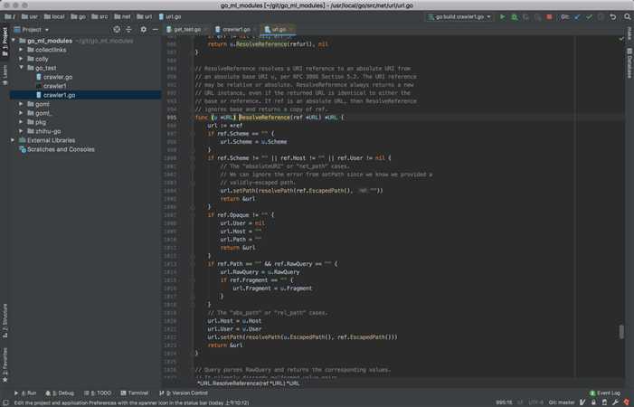Open the Project view selector dropdown
Image resolution: width=634 pixels, height=407 pixels.
click(x=32, y=30)
